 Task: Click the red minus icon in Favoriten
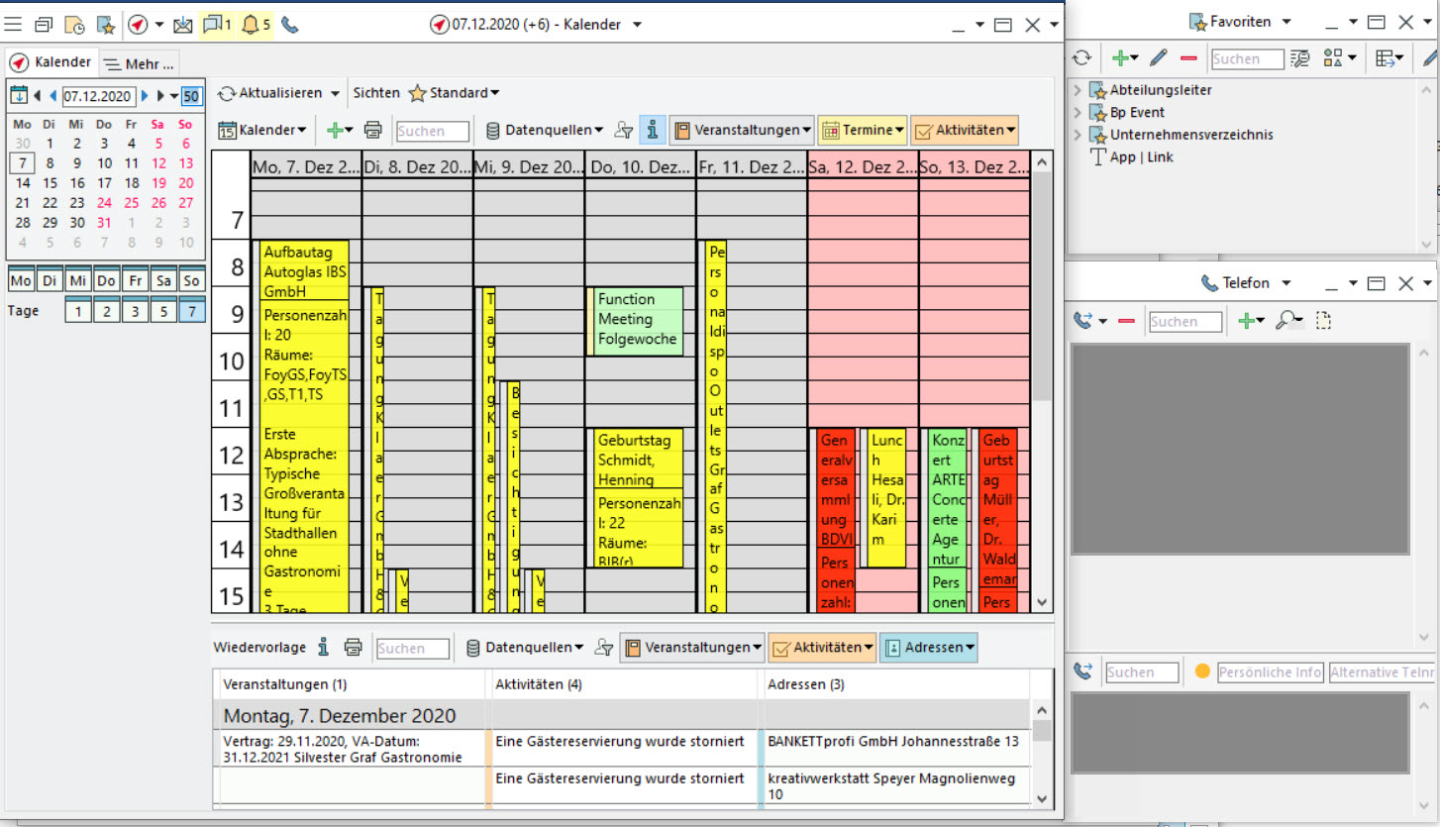pos(1188,58)
